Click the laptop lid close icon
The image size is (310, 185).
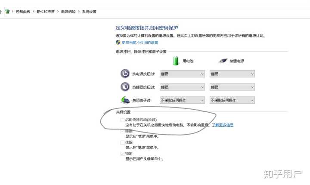125,100
